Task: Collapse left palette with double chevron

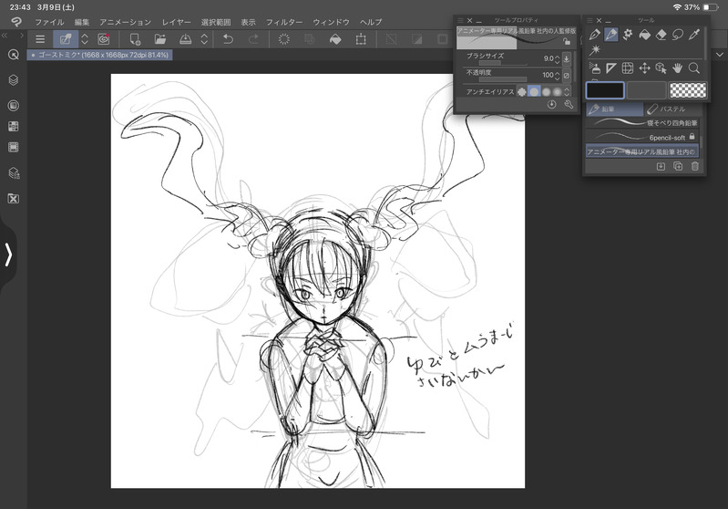Action: coord(5,36)
